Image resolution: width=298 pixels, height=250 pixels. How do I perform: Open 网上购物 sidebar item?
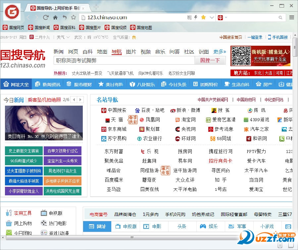[19, 223]
